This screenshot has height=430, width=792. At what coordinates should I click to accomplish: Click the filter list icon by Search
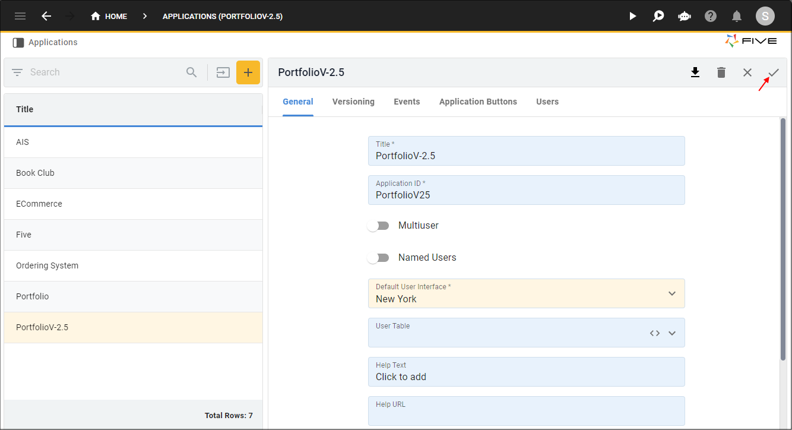(17, 72)
